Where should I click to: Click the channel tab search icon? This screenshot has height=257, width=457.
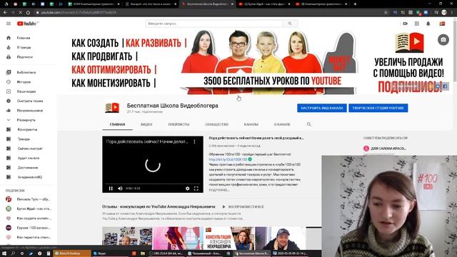coord(309,124)
